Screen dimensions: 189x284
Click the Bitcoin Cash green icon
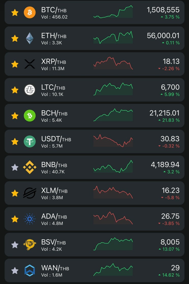[30, 116]
